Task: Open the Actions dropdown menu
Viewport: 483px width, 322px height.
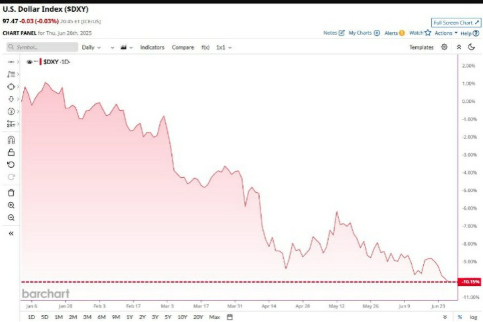Action: coord(446,33)
